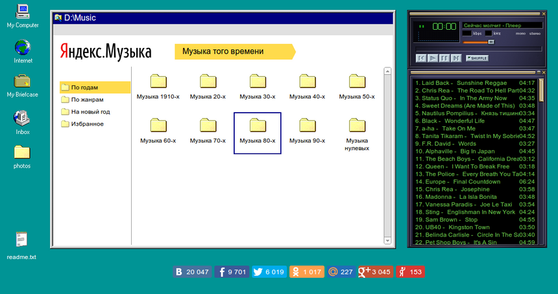Select track Madonna - La Isla Bonita
This screenshot has width=558, height=294.
pyautogui.click(x=475, y=197)
